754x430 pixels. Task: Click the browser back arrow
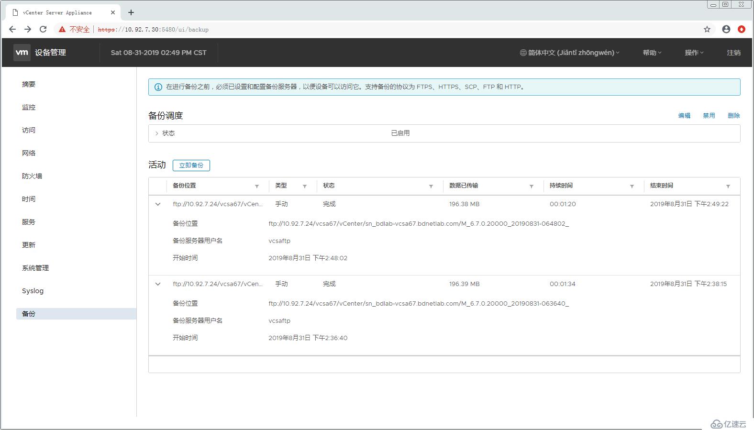[x=12, y=29]
